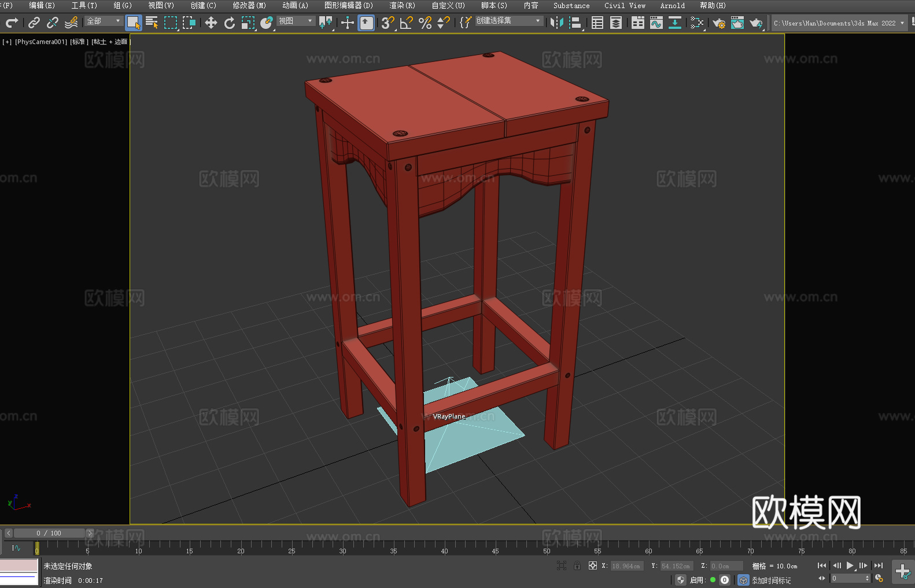Click the Redo arrow icon
915x588 pixels.
coord(12,23)
